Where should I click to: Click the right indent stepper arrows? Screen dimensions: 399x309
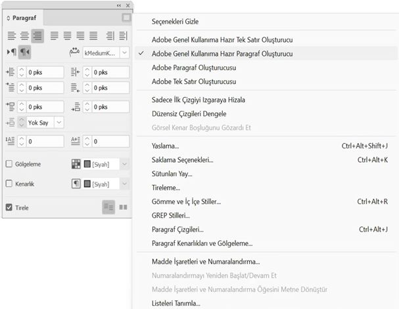click(x=87, y=72)
